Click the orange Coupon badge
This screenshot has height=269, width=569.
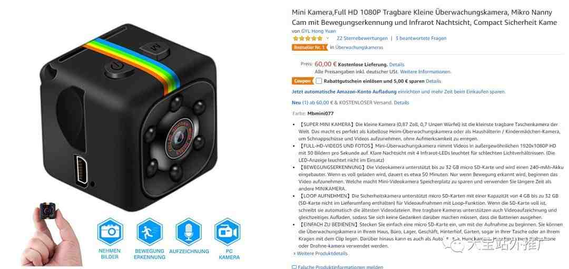pos(302,81)
